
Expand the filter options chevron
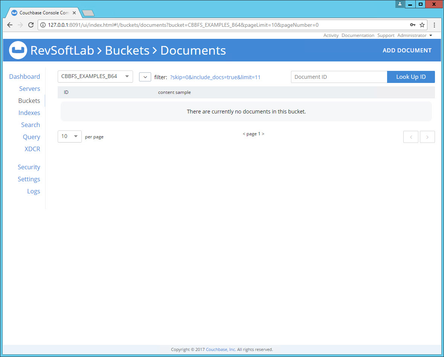145,77
